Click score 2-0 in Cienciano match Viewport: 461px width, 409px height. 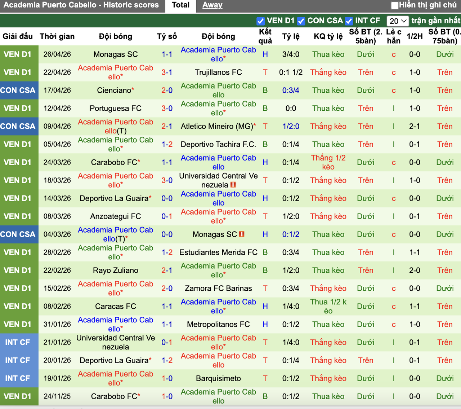tap(167, 91)
